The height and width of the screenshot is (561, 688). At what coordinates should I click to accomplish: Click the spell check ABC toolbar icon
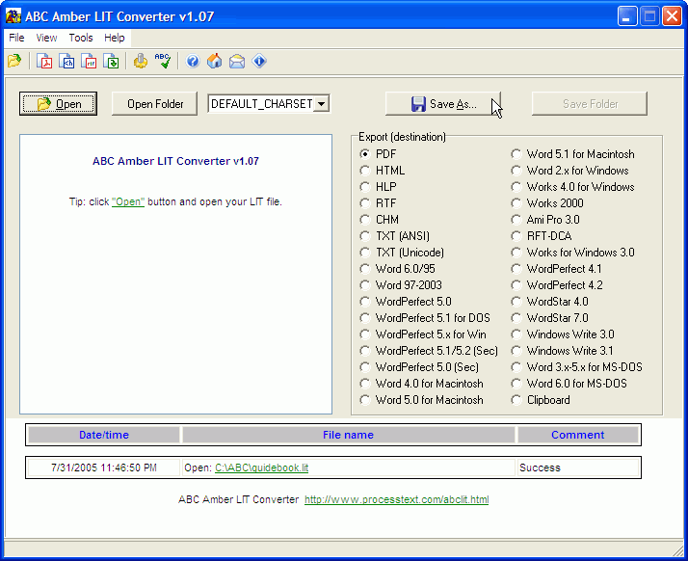pyautogui.click(x=163, y=62)
